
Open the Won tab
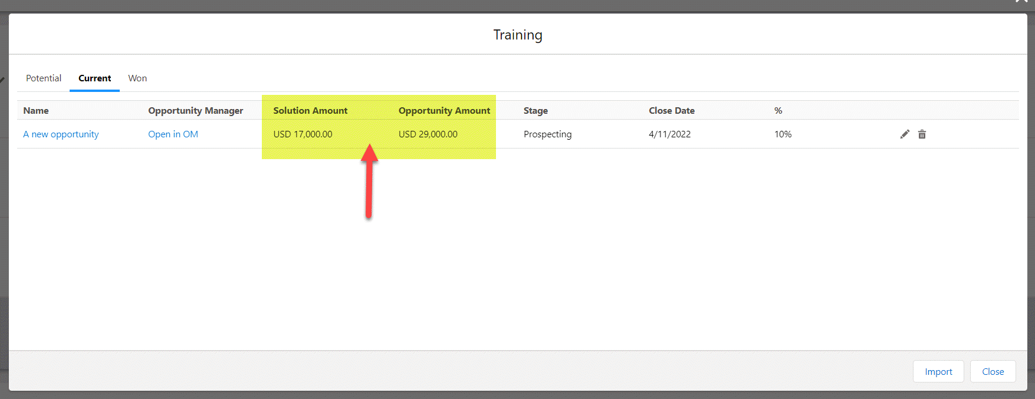point(137,78)
